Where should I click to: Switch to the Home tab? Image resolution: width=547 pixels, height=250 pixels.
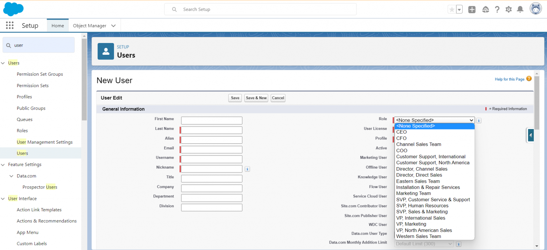(58, 26)
